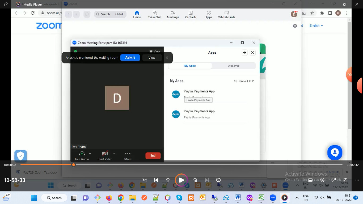The height and width of the screenshot is (204, 363).
Task: Open the meeting View layout menu
Action: (x=155, y=52)
